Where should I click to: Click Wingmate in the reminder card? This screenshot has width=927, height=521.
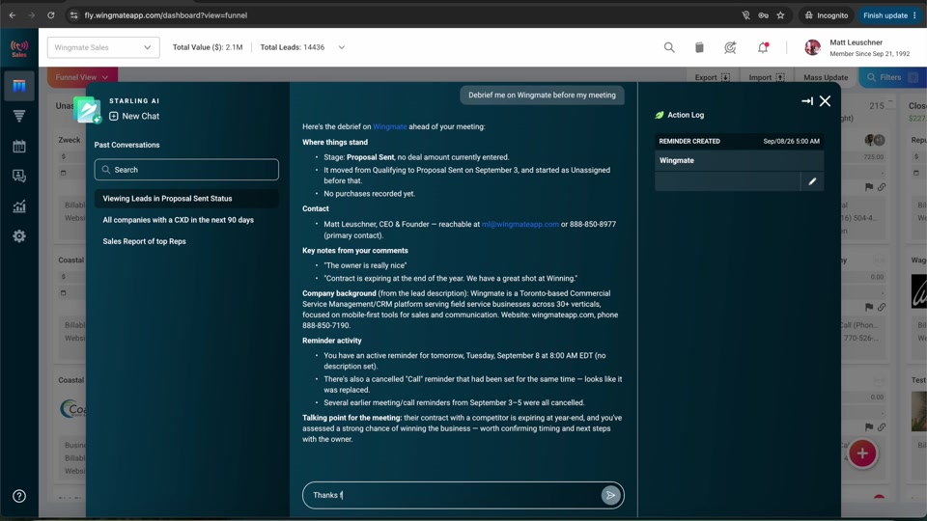(x=677, y=160)
